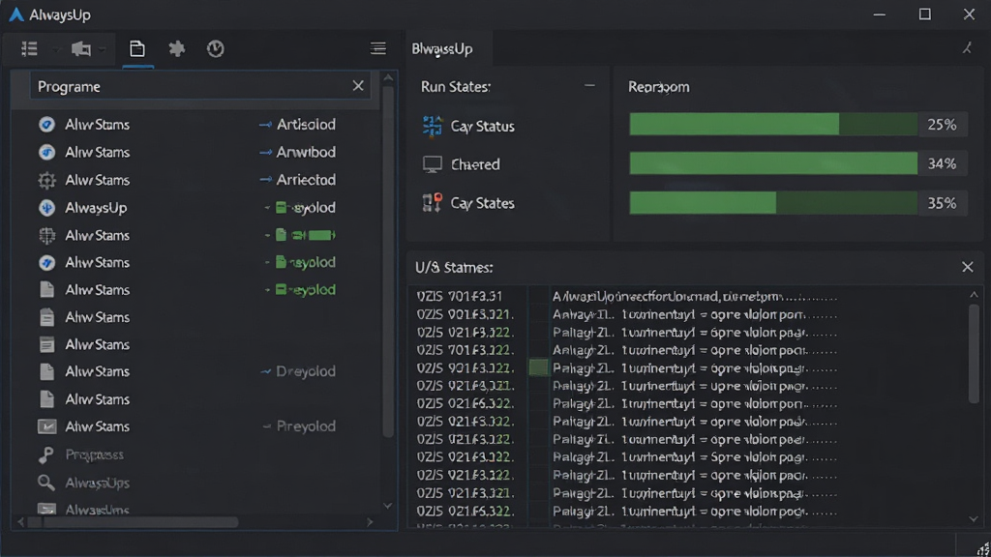Close the U/S Stames panel

tap(967, 267)
